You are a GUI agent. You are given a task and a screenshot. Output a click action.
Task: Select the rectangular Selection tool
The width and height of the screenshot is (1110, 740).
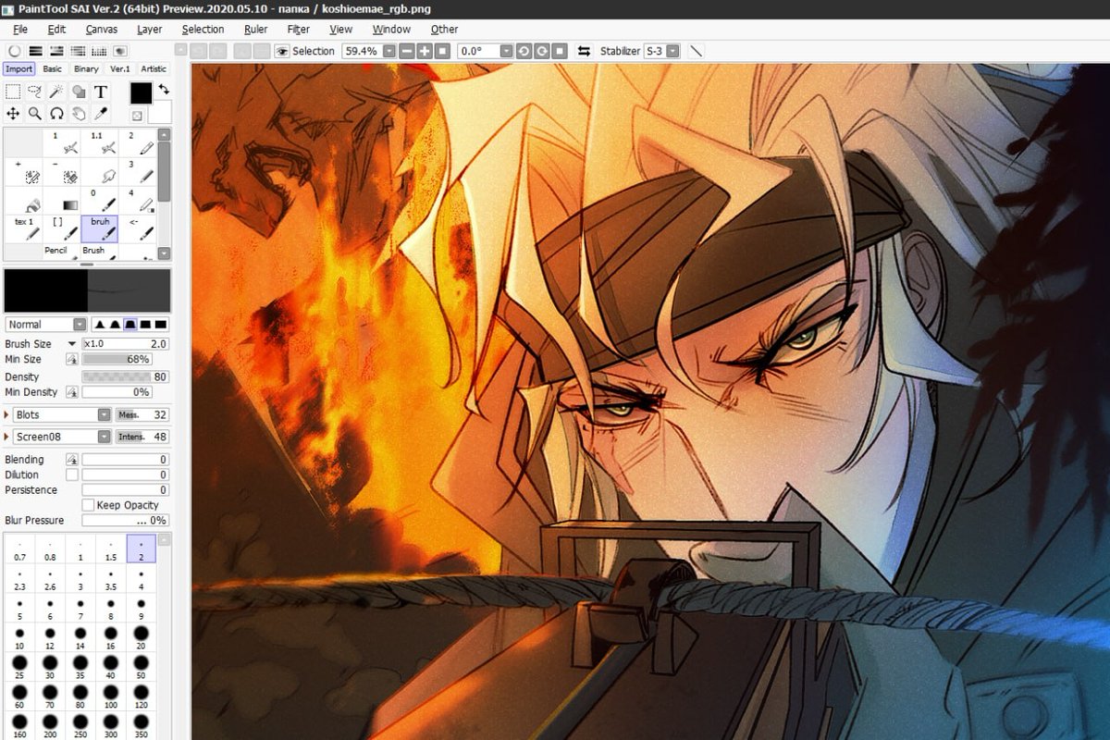pyautogui.click(x=13, y=92)
